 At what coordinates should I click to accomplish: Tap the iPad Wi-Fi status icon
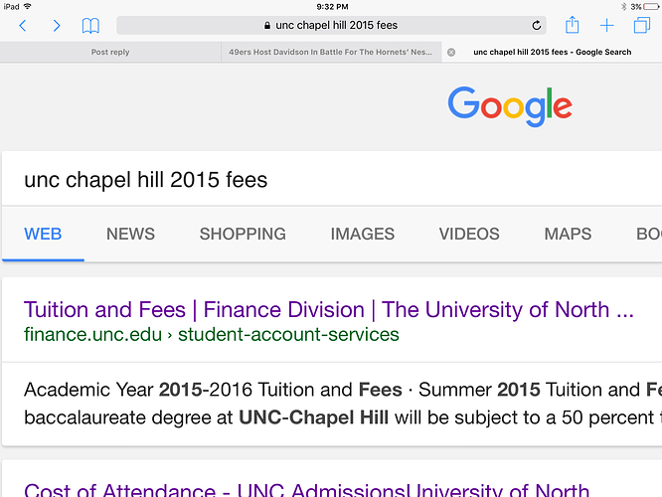click(28, 6)
